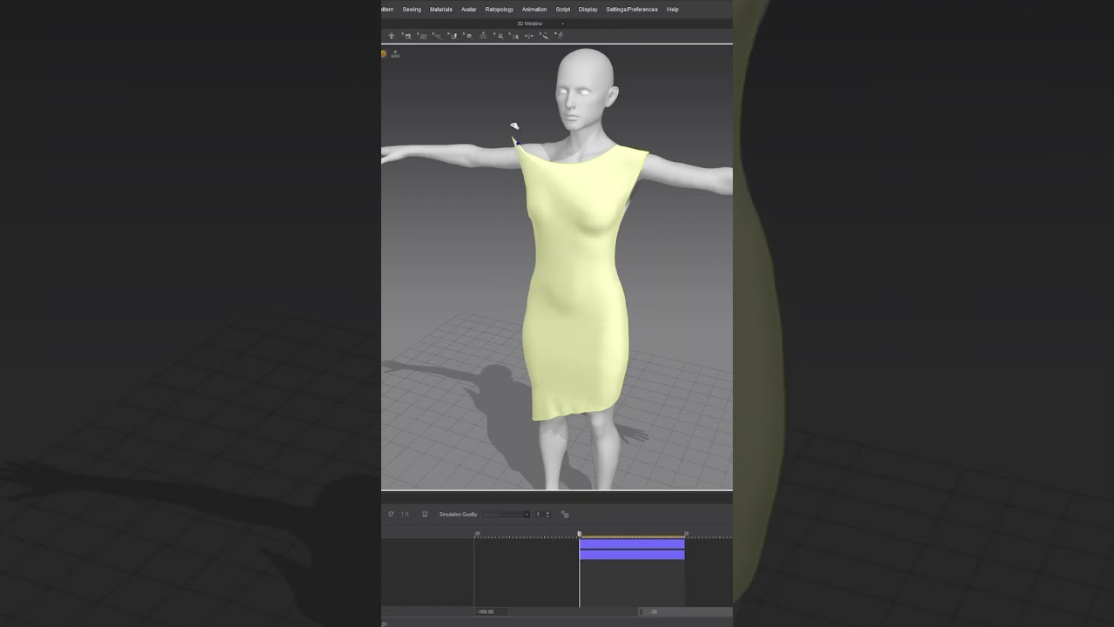Click the circular dot tool icon in 3D toolbar
Viewport: 1114px width, 627px height.
[467, 36]
